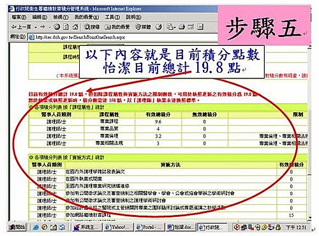Click the forward arrow in IE toolbar
The image size is (319, 236).
[x=43, y=27]
